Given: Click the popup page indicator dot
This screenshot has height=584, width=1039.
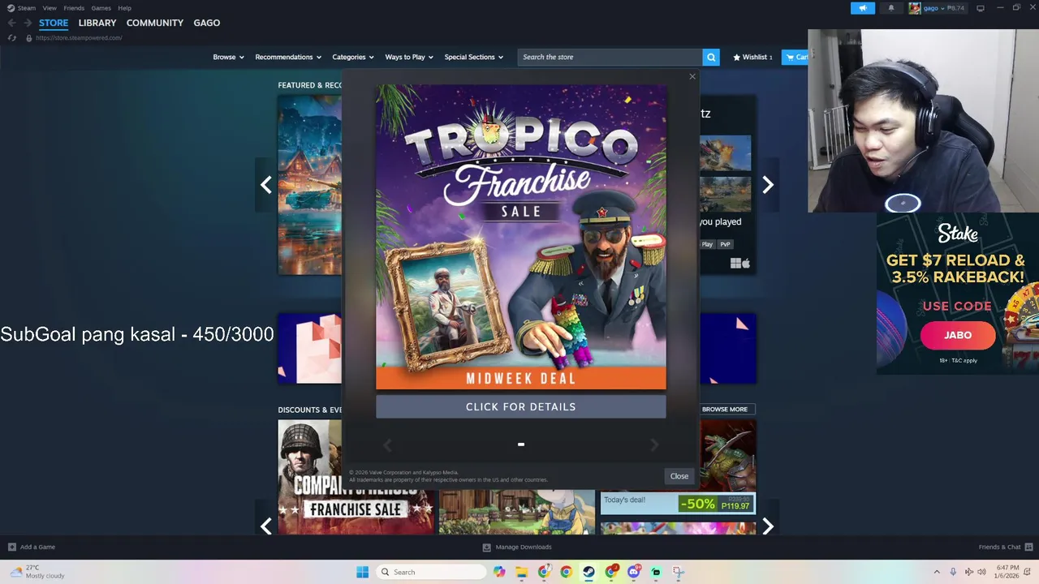Looking at the screenshot, I should click(521, 444).
